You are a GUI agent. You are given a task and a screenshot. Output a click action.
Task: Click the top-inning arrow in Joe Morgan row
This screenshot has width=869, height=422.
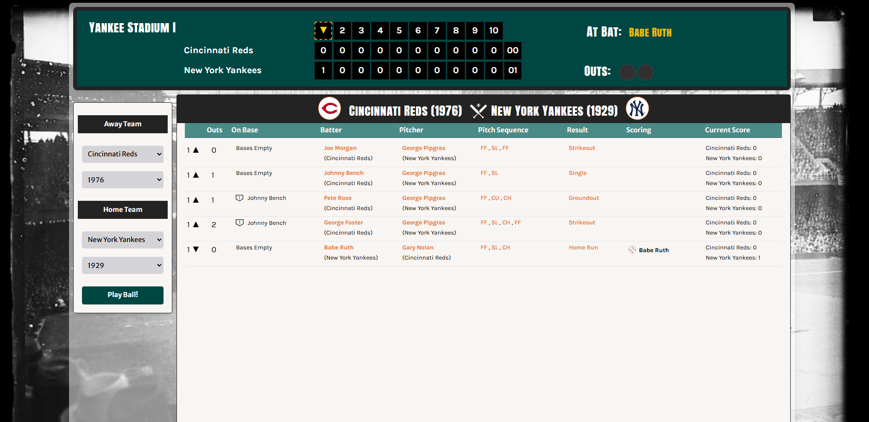click(196, 150)
